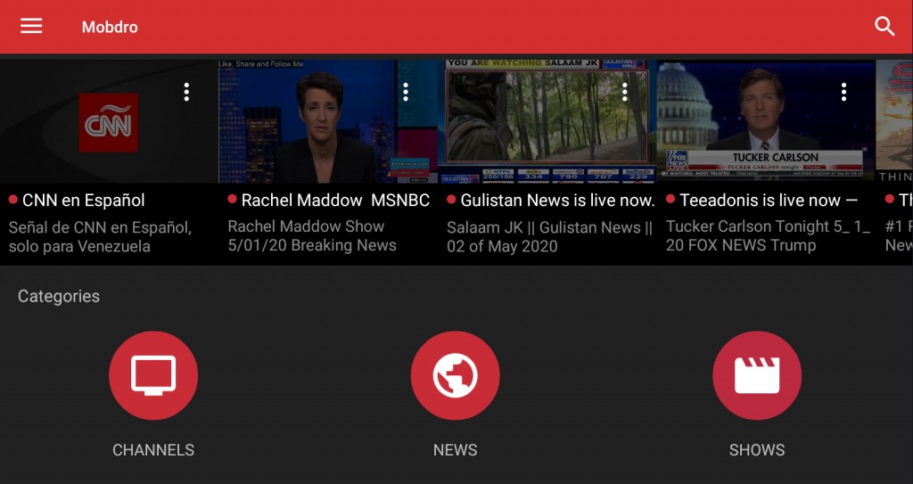
Task: Select the SHOWS label
Action: pyautogui.click(x=757, y=449)
